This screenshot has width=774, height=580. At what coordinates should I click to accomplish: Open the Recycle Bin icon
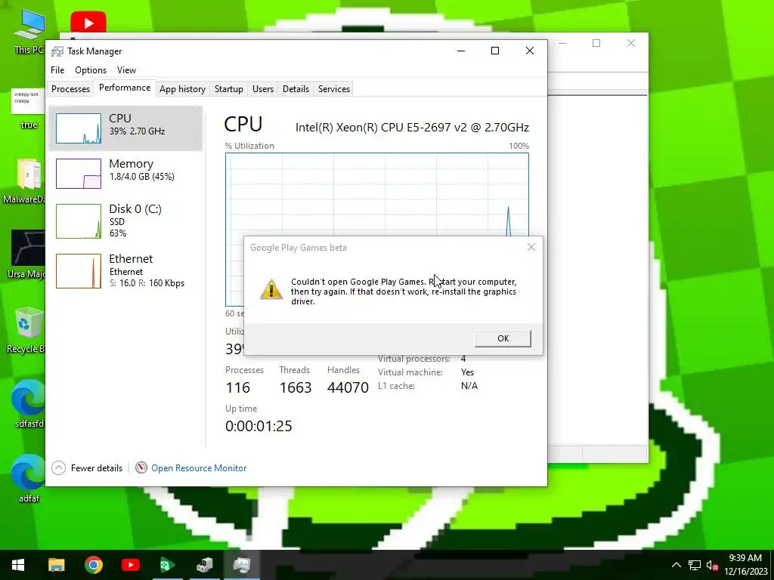pyautogui.click(x=26, y=329)
